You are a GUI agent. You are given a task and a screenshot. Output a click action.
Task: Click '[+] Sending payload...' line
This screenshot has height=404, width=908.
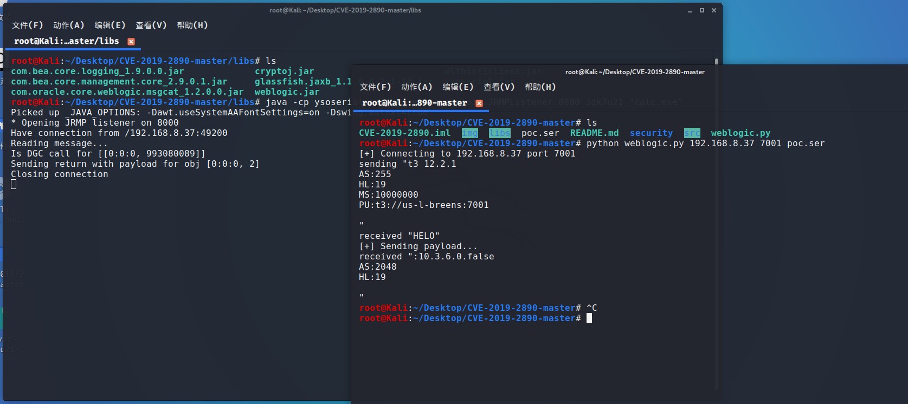[418, 246]
